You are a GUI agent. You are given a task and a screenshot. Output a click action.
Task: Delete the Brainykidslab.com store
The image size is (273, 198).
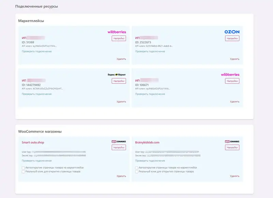234,176
